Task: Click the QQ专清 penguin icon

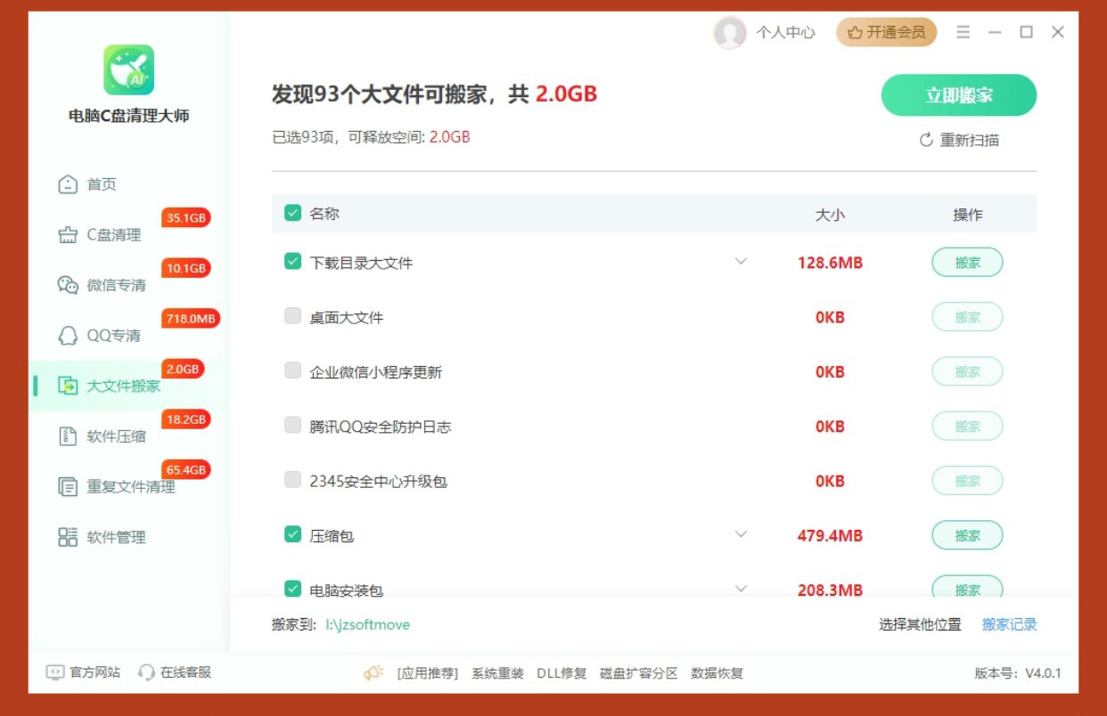Action: click(68, 336)
